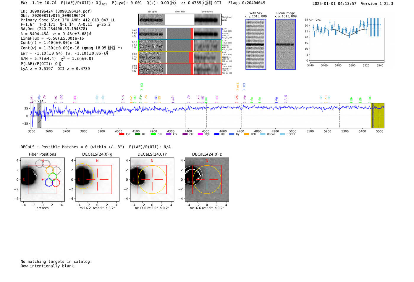Select the (K)CaII legend swatch
This screenshot has width=414, height=282.
click(263, 134)
